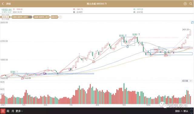Viewport: 194px width, 114px height.
Task: Click the 默认 default setting button
Action: pyautogui.click(x=186, y=111)
